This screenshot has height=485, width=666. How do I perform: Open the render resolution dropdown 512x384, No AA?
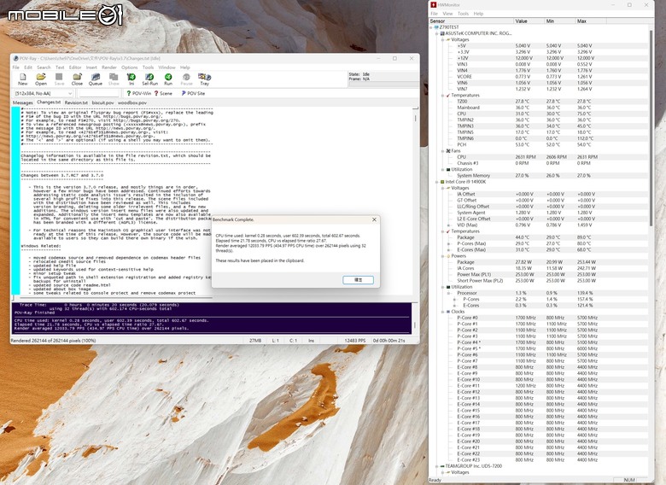(x=43, y=93)
